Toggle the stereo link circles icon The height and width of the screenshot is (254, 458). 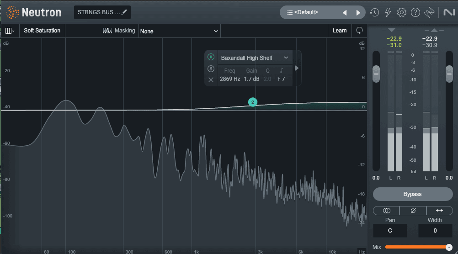(386, 211)
